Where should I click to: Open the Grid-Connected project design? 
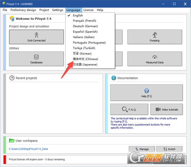click(x=36, y=37)
